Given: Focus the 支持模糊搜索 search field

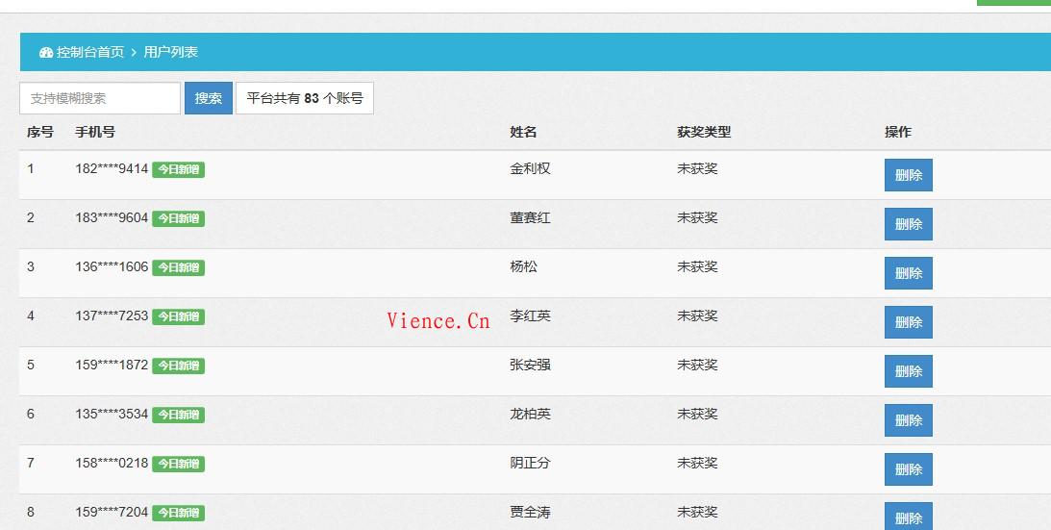Looking at the screenshot, I should [100, 98].
